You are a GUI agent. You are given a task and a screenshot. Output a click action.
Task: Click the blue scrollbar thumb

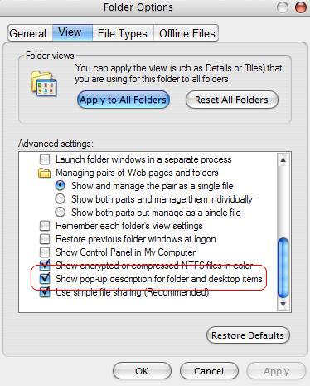[283, 268]
